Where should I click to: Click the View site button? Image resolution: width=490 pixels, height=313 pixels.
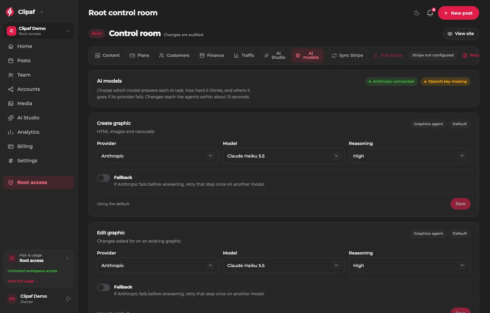point(461,34)
